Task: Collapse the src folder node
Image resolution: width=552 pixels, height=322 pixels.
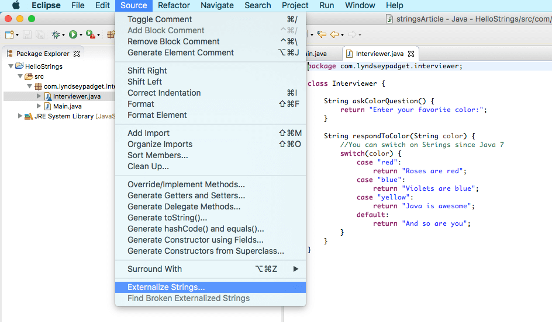Action: coord(20,76)
